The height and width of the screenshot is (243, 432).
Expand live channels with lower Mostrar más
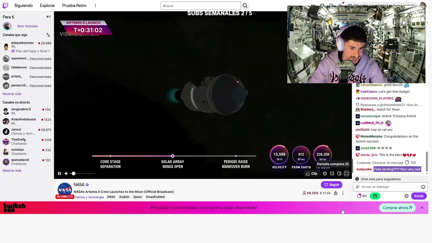(x=12, y=170)
